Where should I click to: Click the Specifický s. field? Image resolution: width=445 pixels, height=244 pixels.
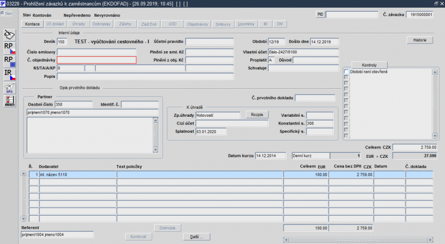pos(319,132)
